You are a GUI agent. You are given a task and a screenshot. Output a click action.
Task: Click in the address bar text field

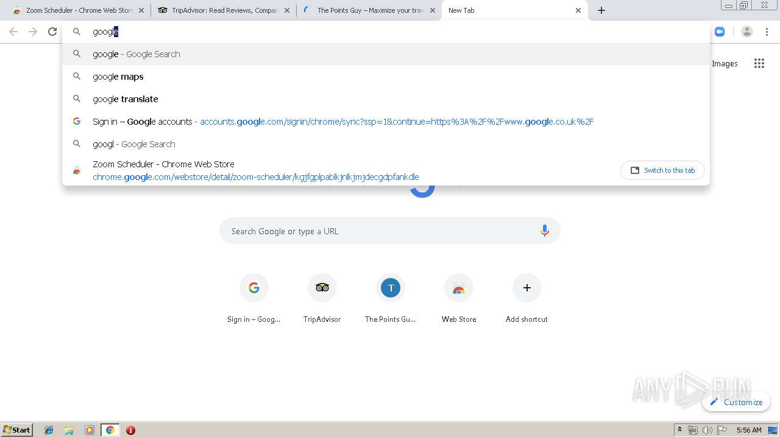coord(386,32)
